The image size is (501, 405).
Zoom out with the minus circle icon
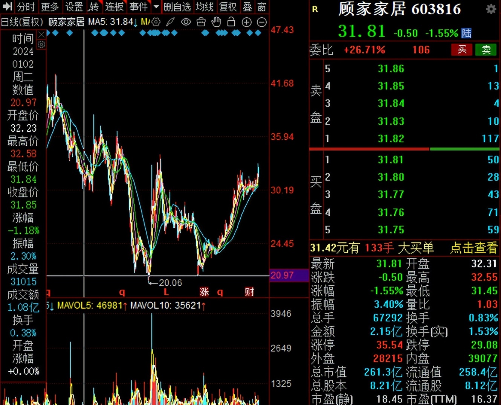click(262, 22)
